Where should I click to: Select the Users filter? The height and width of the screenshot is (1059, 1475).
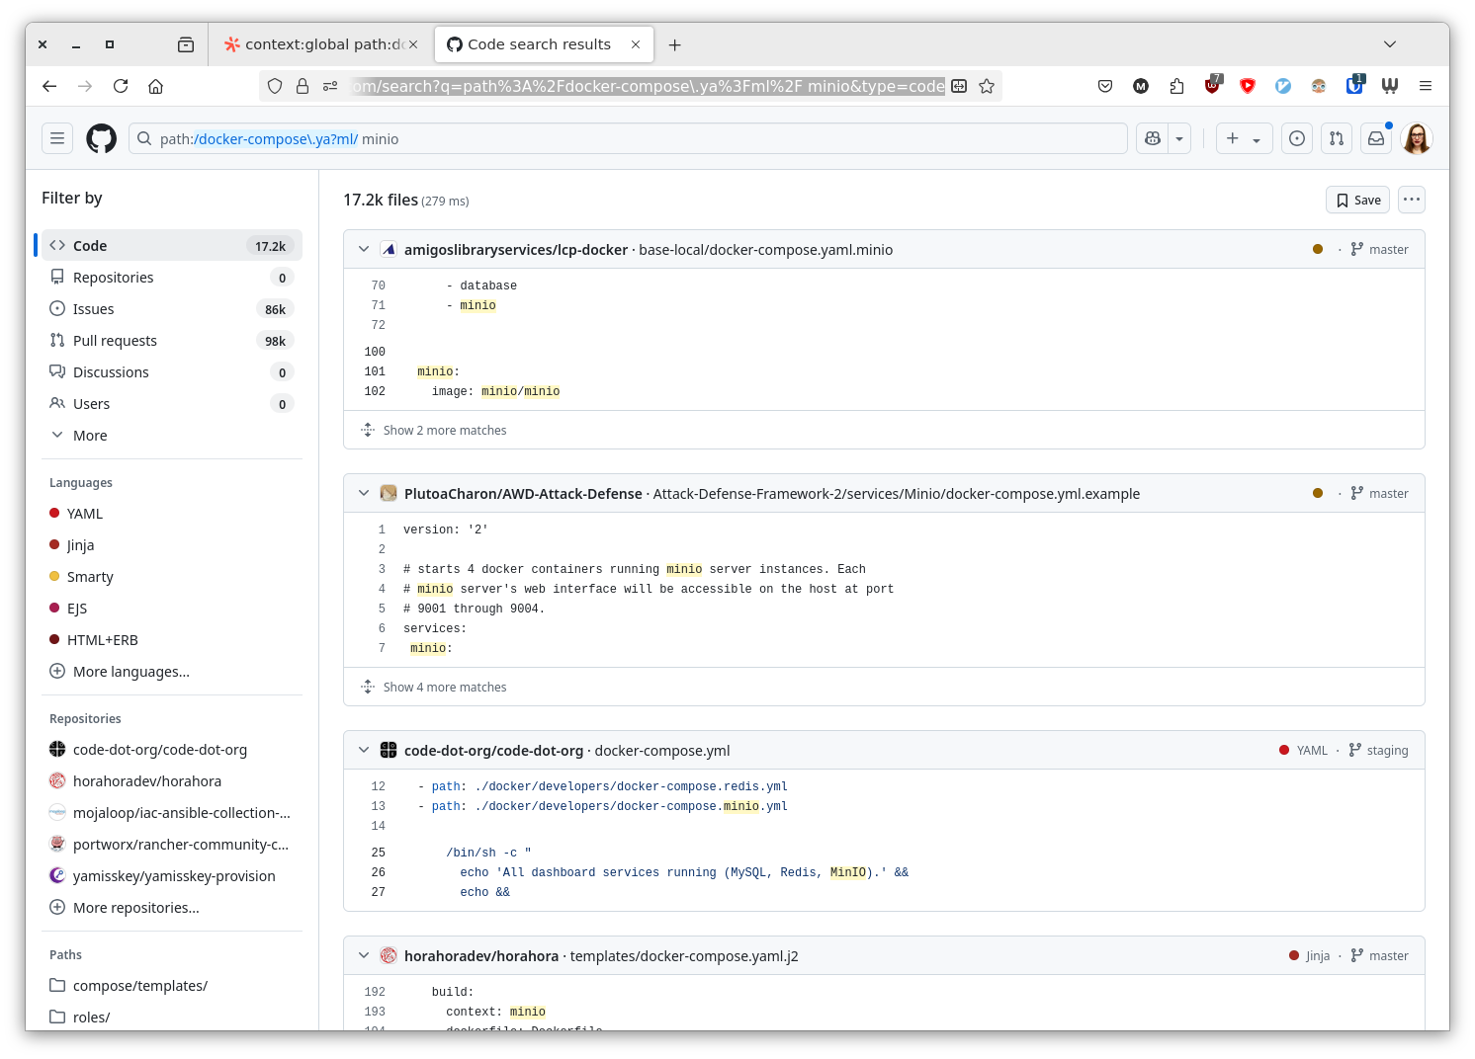172,404
